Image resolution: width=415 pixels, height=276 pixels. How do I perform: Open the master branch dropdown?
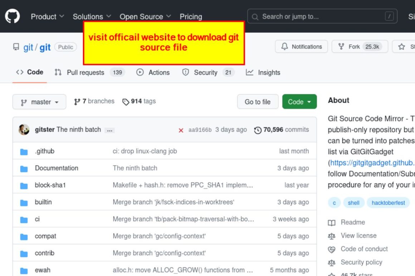(39, 102)
